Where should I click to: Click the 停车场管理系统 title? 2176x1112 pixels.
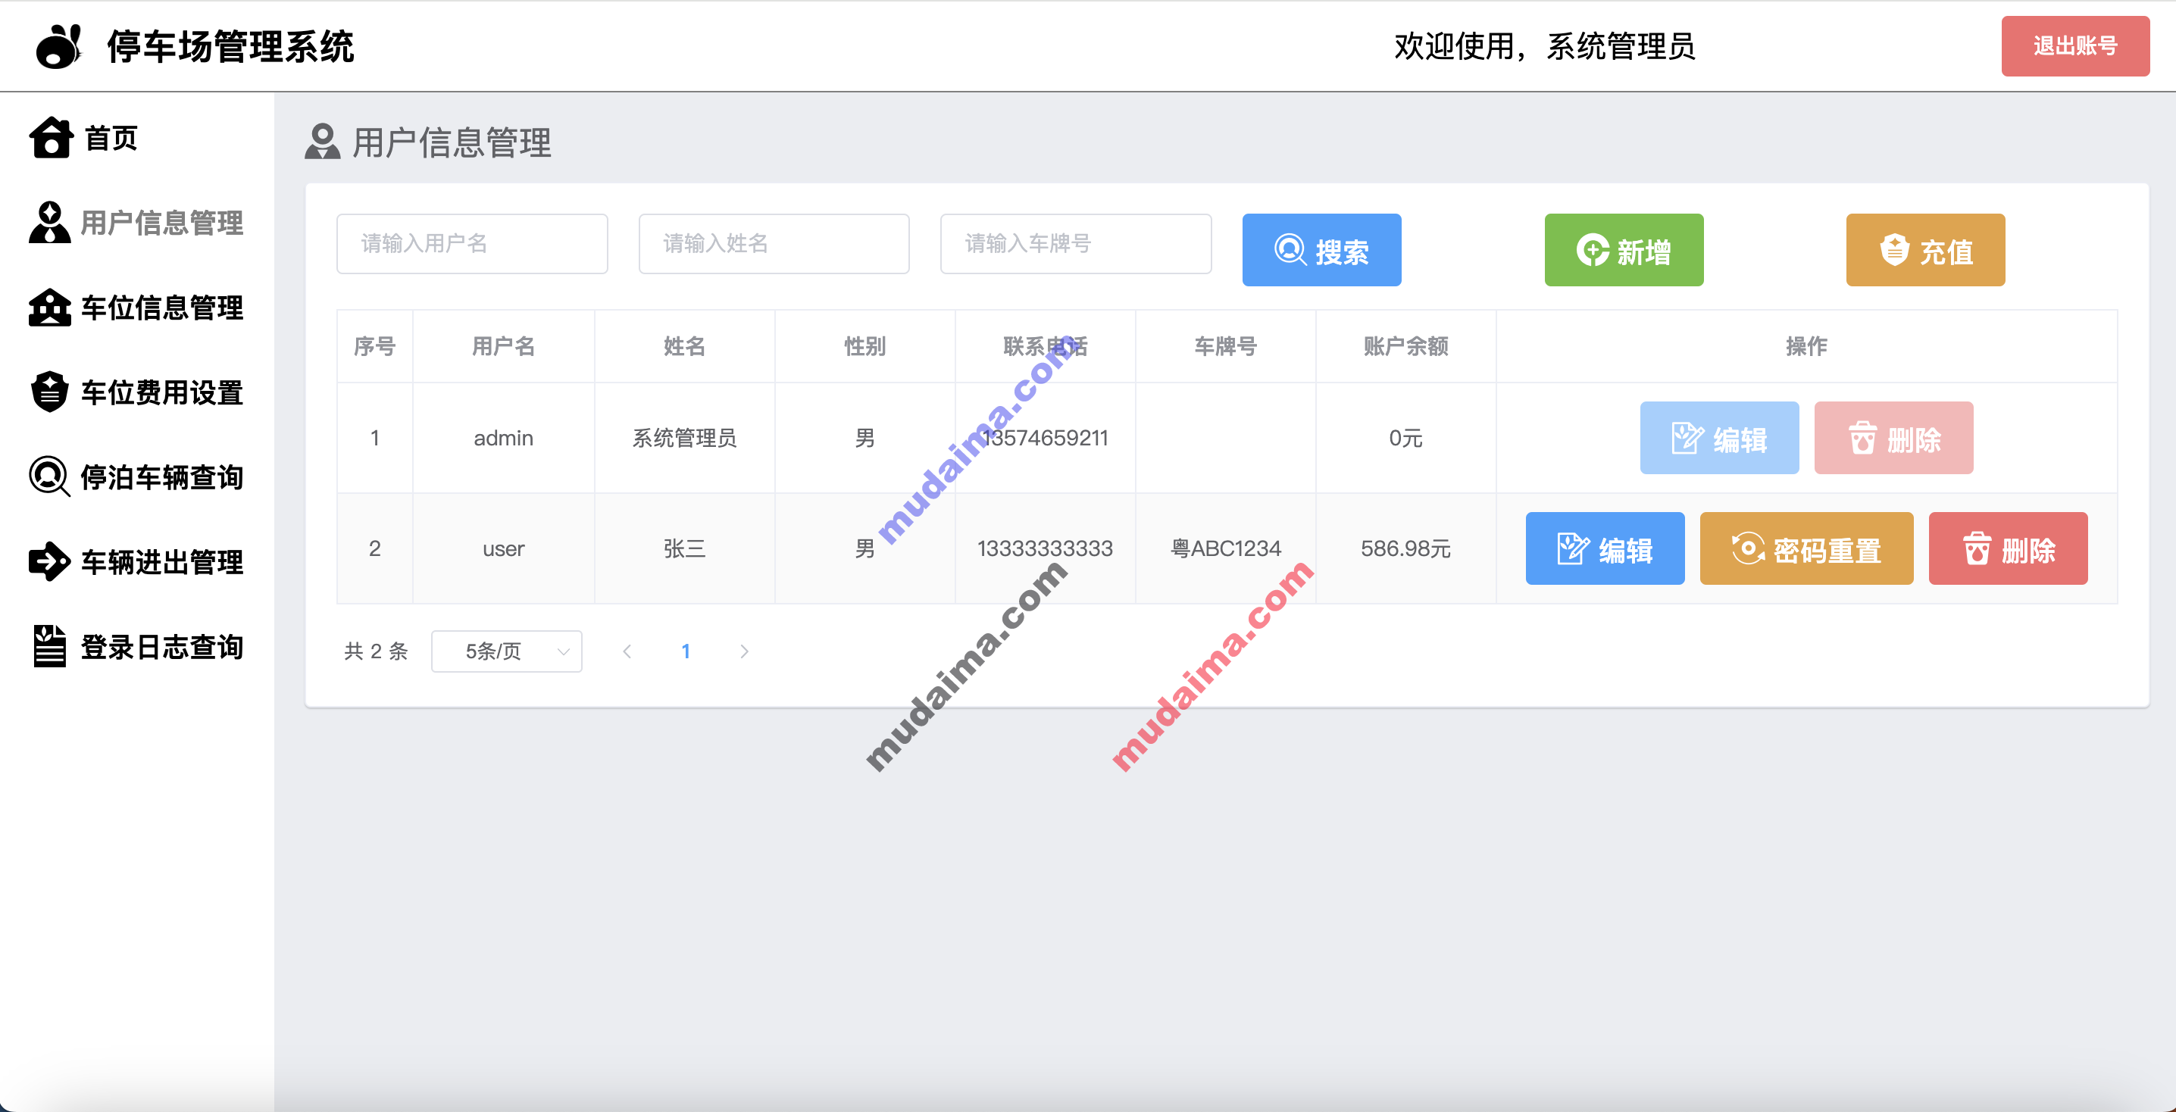(x=230, y=46)
